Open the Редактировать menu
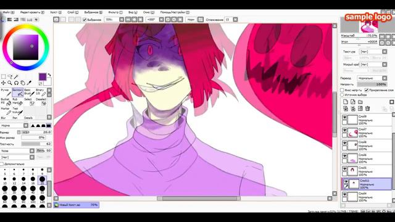Screen dimensions: 395x222 [x=32, y=12]
